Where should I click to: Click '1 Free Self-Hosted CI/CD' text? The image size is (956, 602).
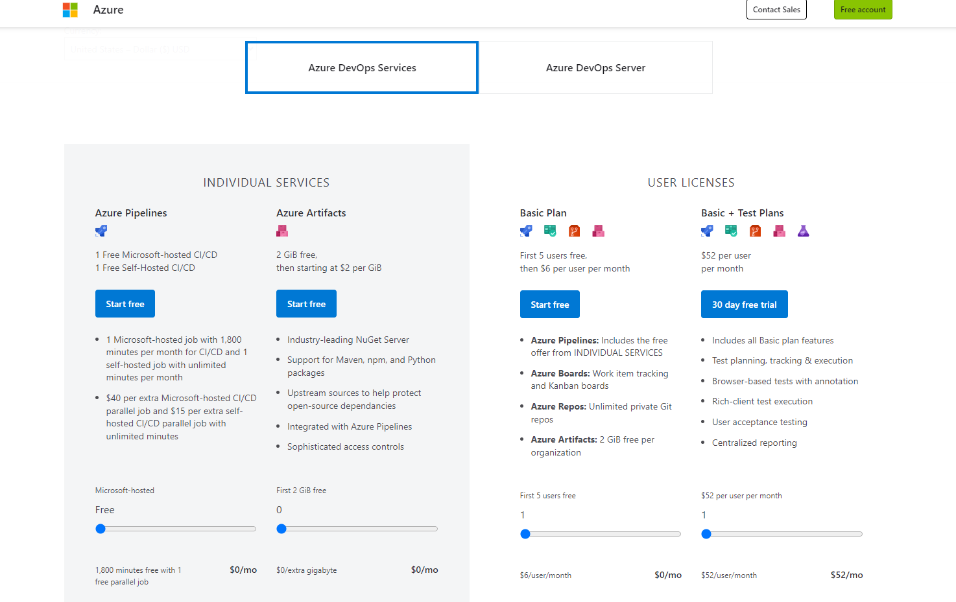145,268
